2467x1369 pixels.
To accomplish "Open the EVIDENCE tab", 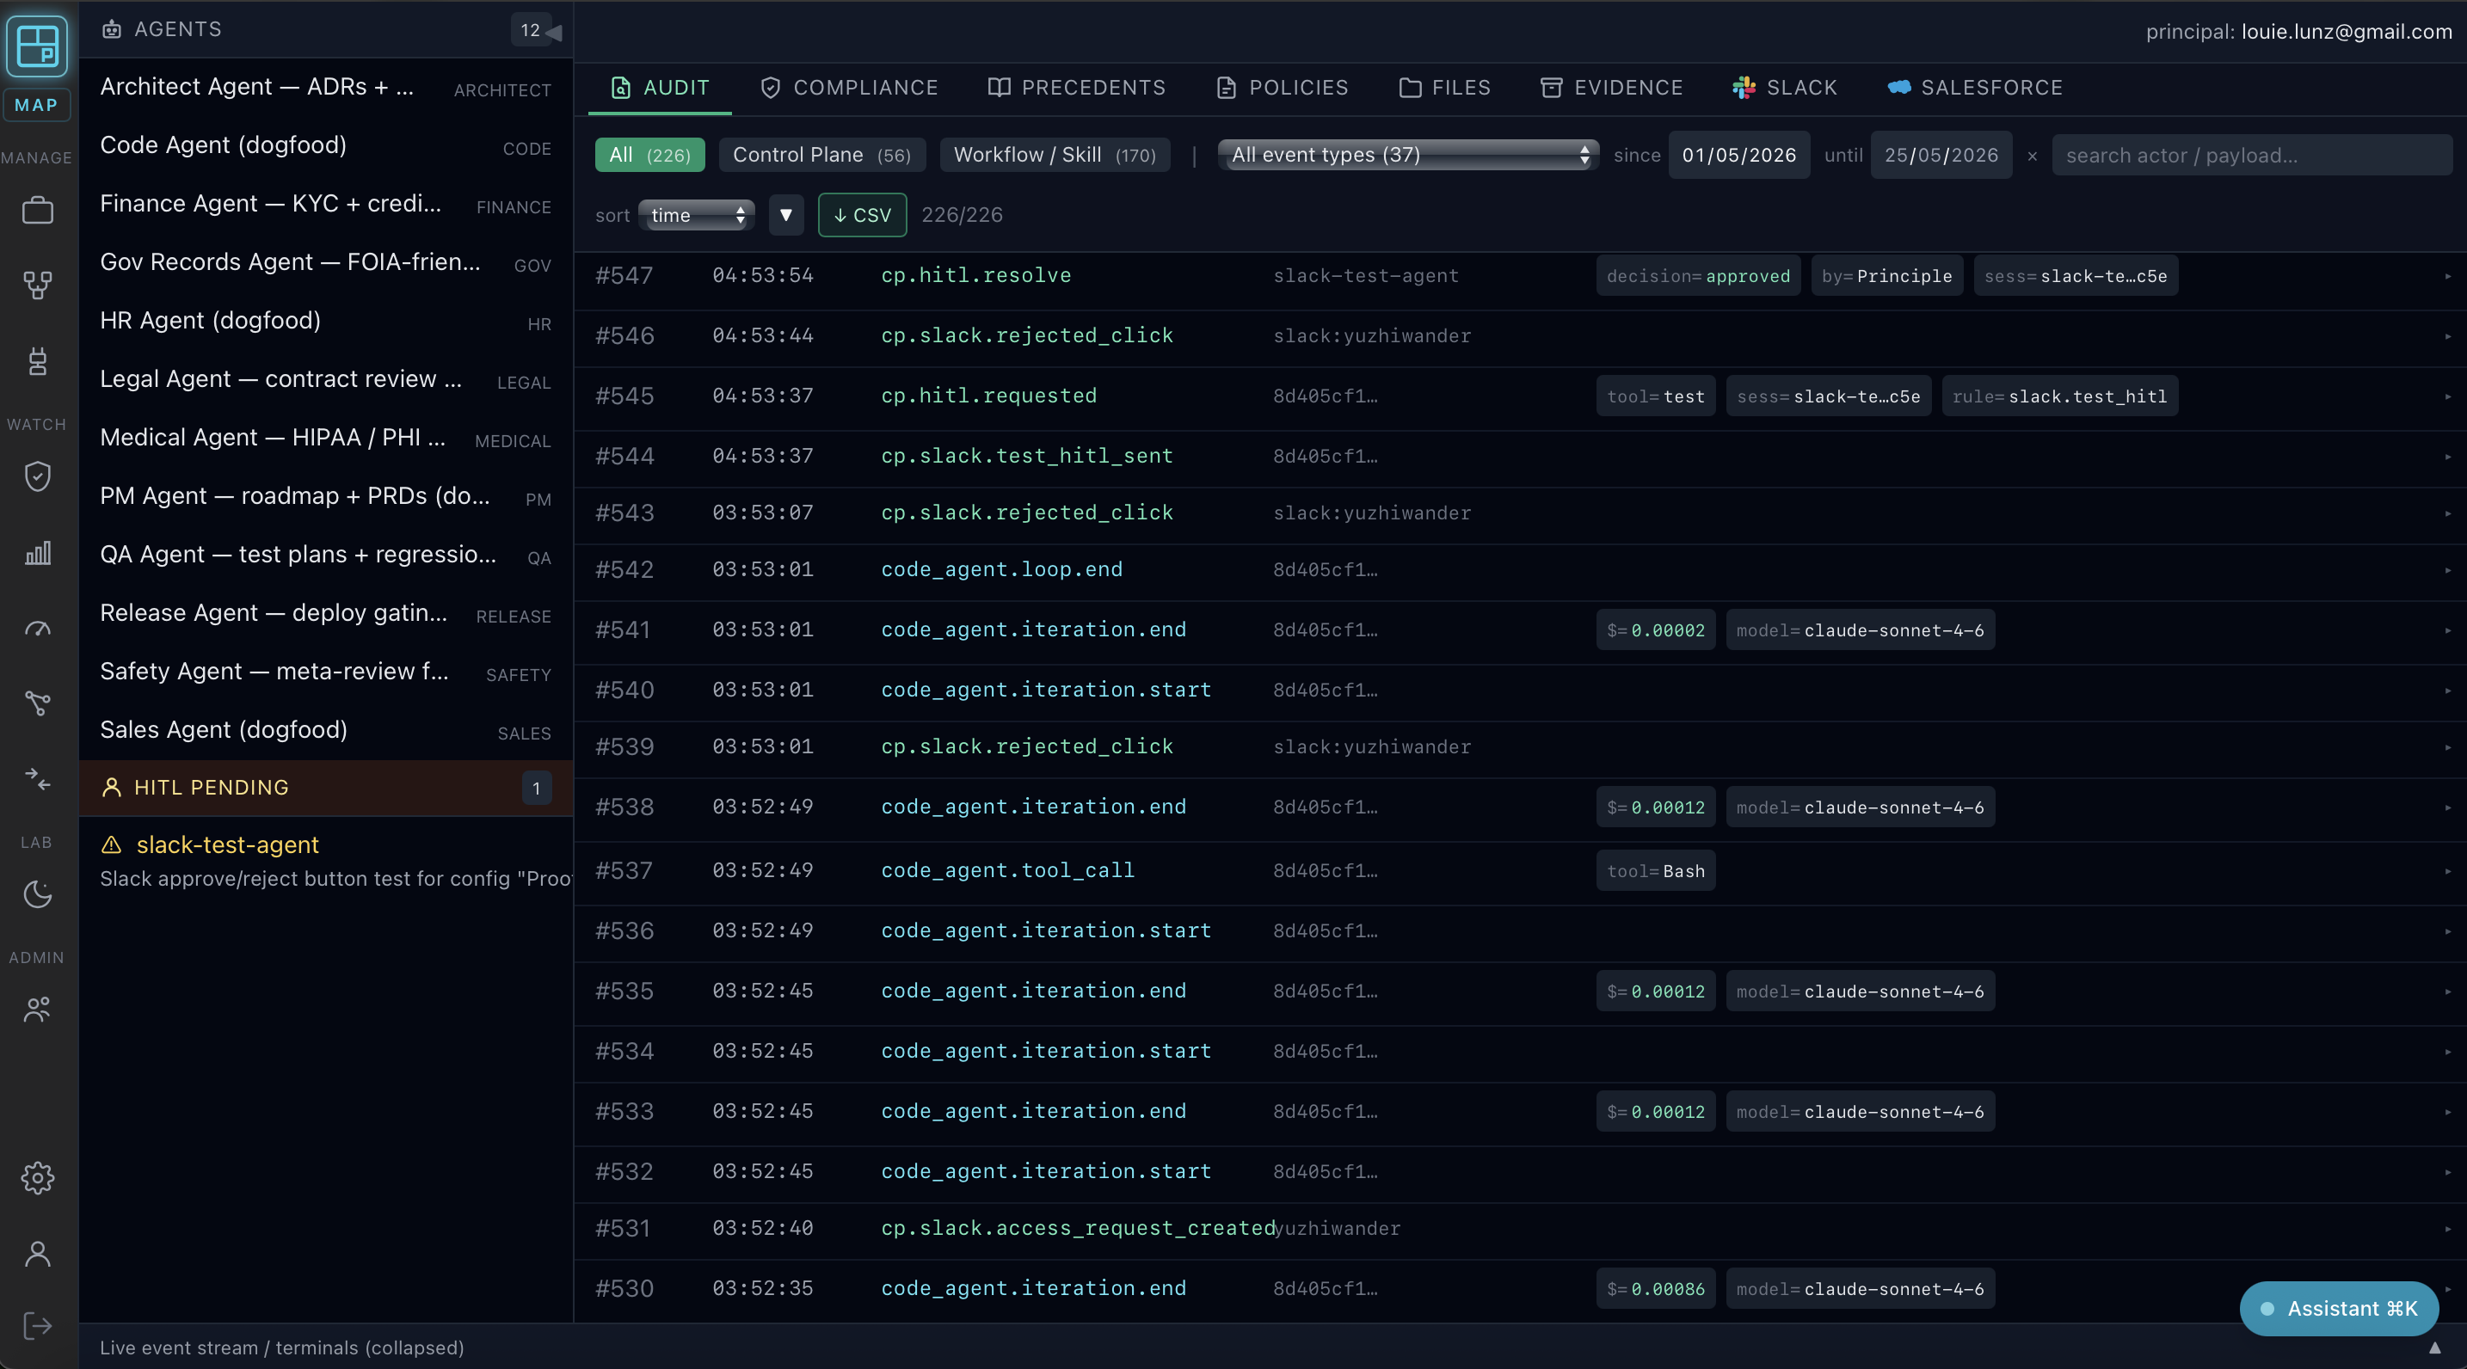I will 1611,87.
